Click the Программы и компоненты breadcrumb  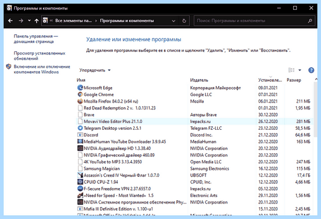point(127,21)
